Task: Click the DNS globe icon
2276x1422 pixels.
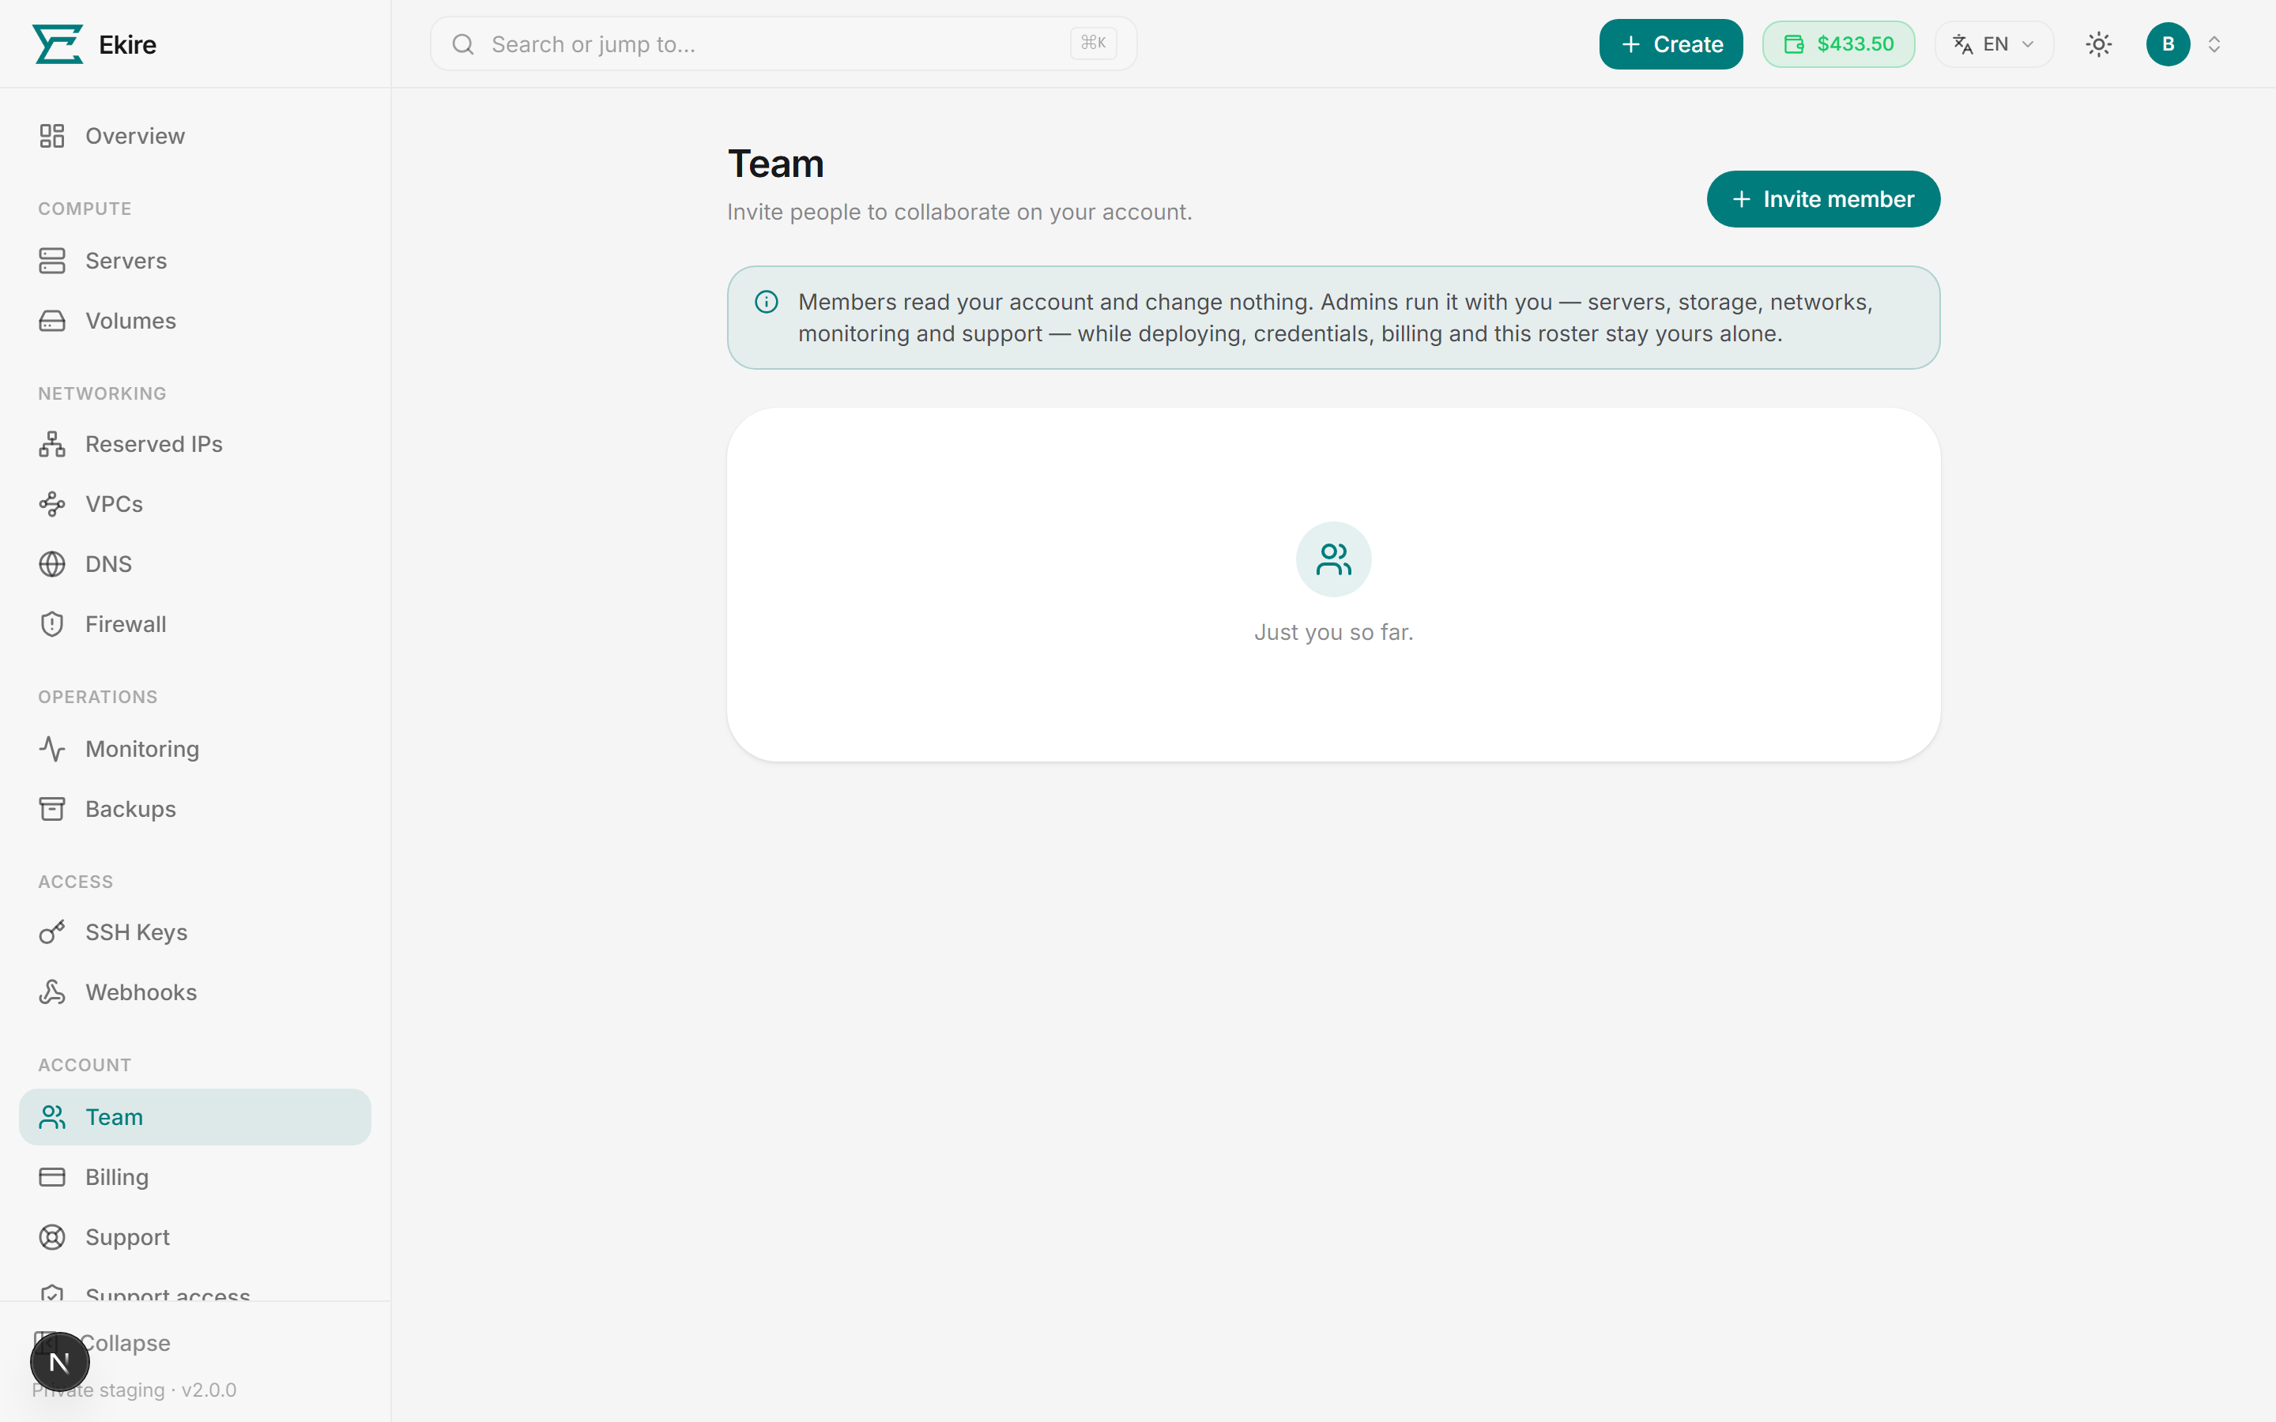Action: tap(51, 564)
